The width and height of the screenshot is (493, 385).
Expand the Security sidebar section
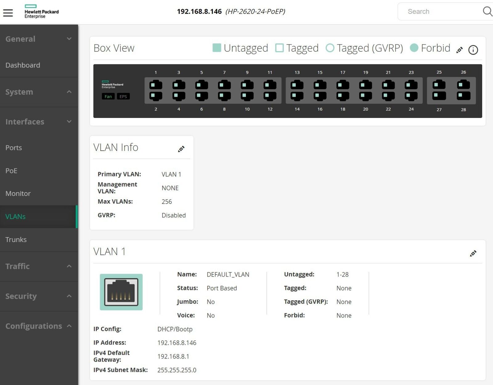[69, 296]
